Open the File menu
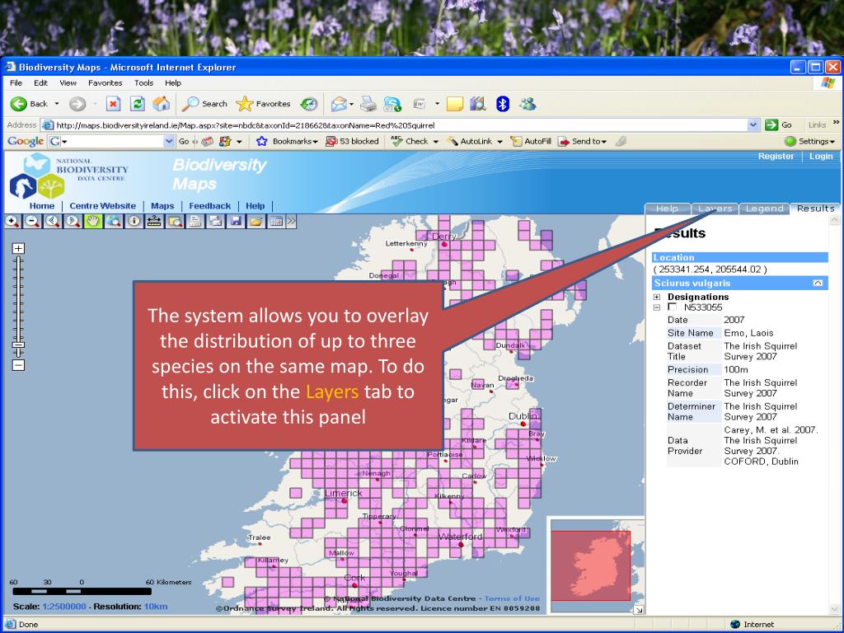This screenshot has width=844, height=633. (x=16, y=83)
